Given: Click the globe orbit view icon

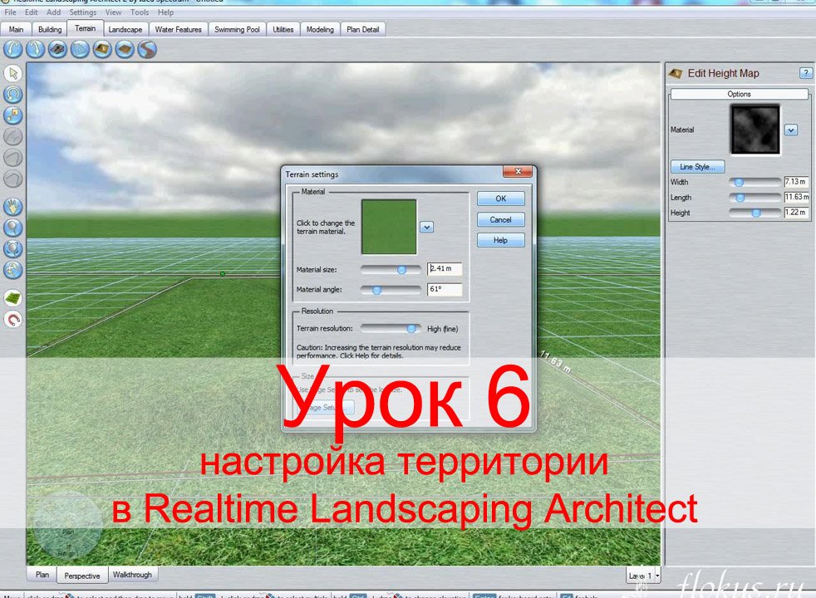Looking at the screenshot, I should tap(13, 269).
